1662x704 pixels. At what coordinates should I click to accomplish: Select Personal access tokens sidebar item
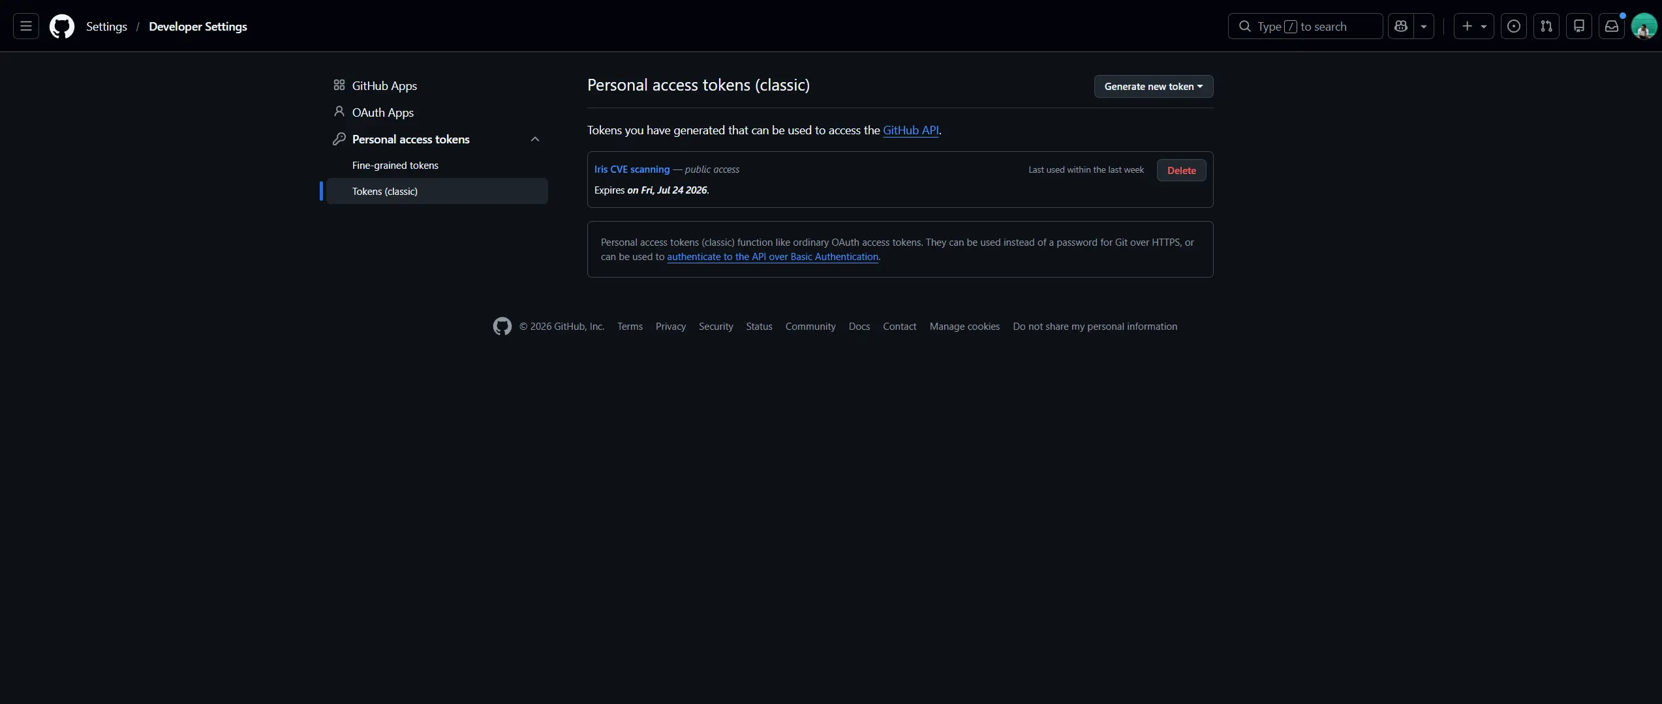(x=437, y=139)
